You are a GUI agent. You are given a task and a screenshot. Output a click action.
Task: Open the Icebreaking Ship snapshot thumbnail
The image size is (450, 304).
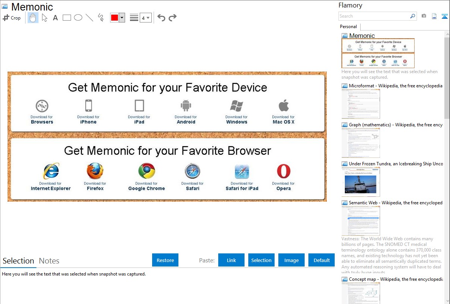[x=361, y=182]
